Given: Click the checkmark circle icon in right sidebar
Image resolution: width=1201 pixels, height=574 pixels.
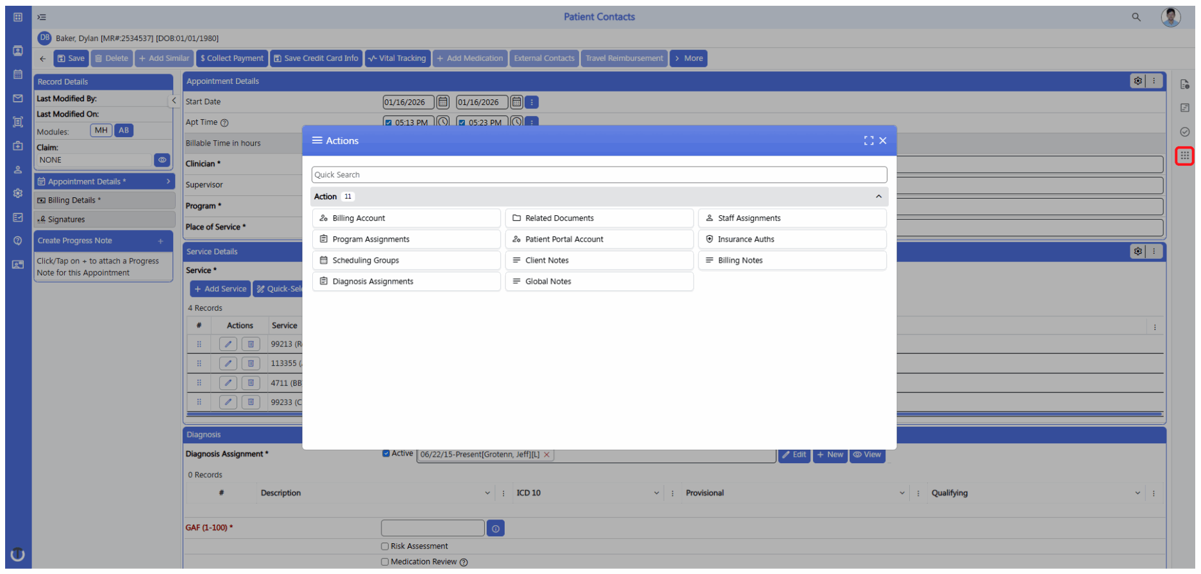Looking at the screenshot, I should pos(1184,132).
